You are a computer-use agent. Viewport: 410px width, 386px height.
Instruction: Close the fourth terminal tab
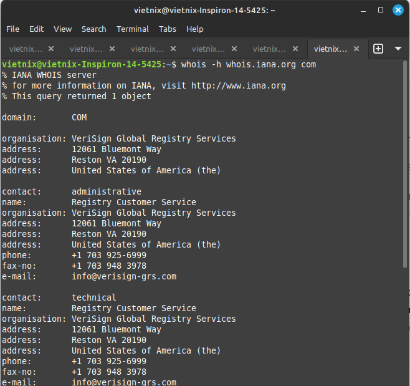(x=234, y=49)
